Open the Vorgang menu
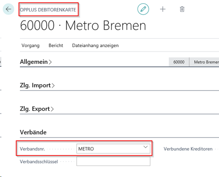 (30, 46)
